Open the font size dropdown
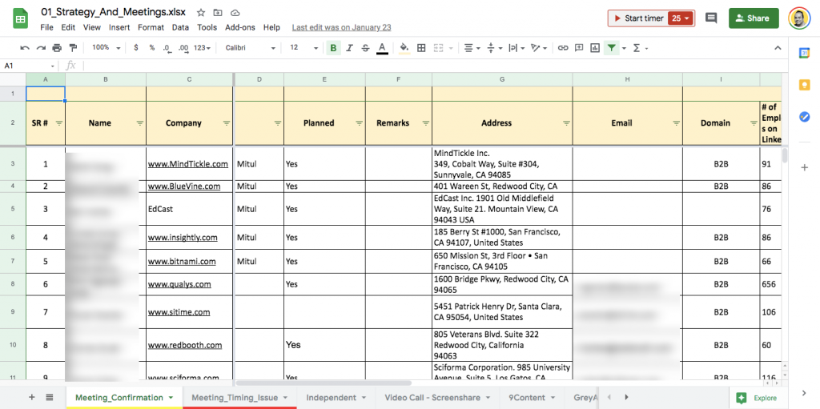This screenshot has width=820, height=409. click(x=303, y=47)
